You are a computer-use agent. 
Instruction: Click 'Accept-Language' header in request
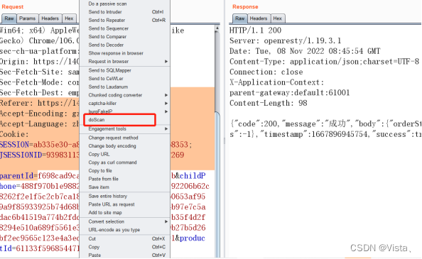pos(39,123)
